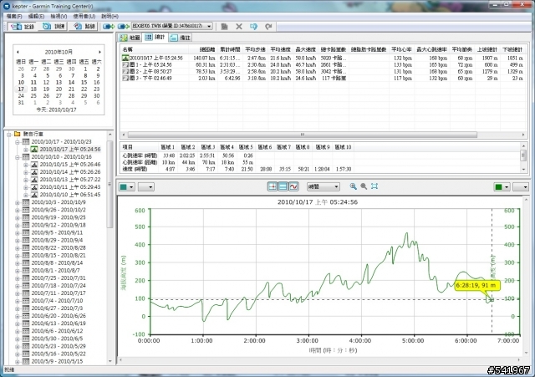This screenshot has height=377, width=535.
Task: Click the redo curved-arrow toolbar icon
Action: click(x=268, y=26)
